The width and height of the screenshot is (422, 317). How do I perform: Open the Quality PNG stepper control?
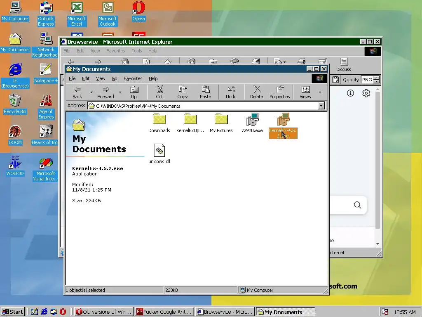(x=377, y=80)
